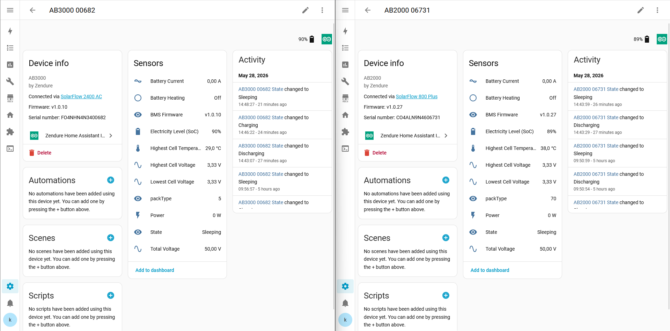Expand Zendure Home Assistant integration in AB2000 window
The image size is (670, 331).
click(x=407, y=136)
